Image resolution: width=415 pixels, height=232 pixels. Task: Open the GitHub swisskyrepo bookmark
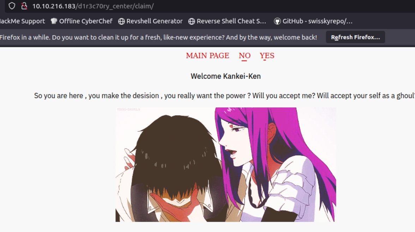pyautogui.click(x=313, y=21)
